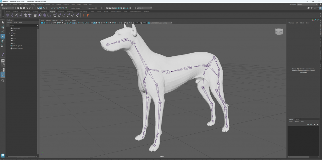
Task: Switch to the Animation shelf tab
Action: click(61, 12)
